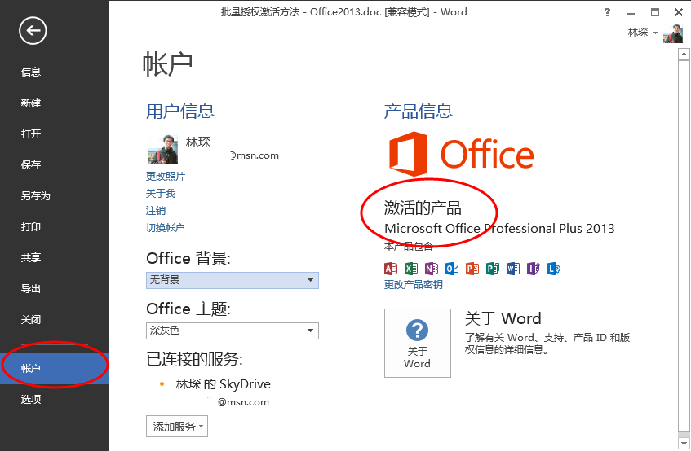Click the 更改产品密钥 link
691x451 pixels.
(414, 284)
